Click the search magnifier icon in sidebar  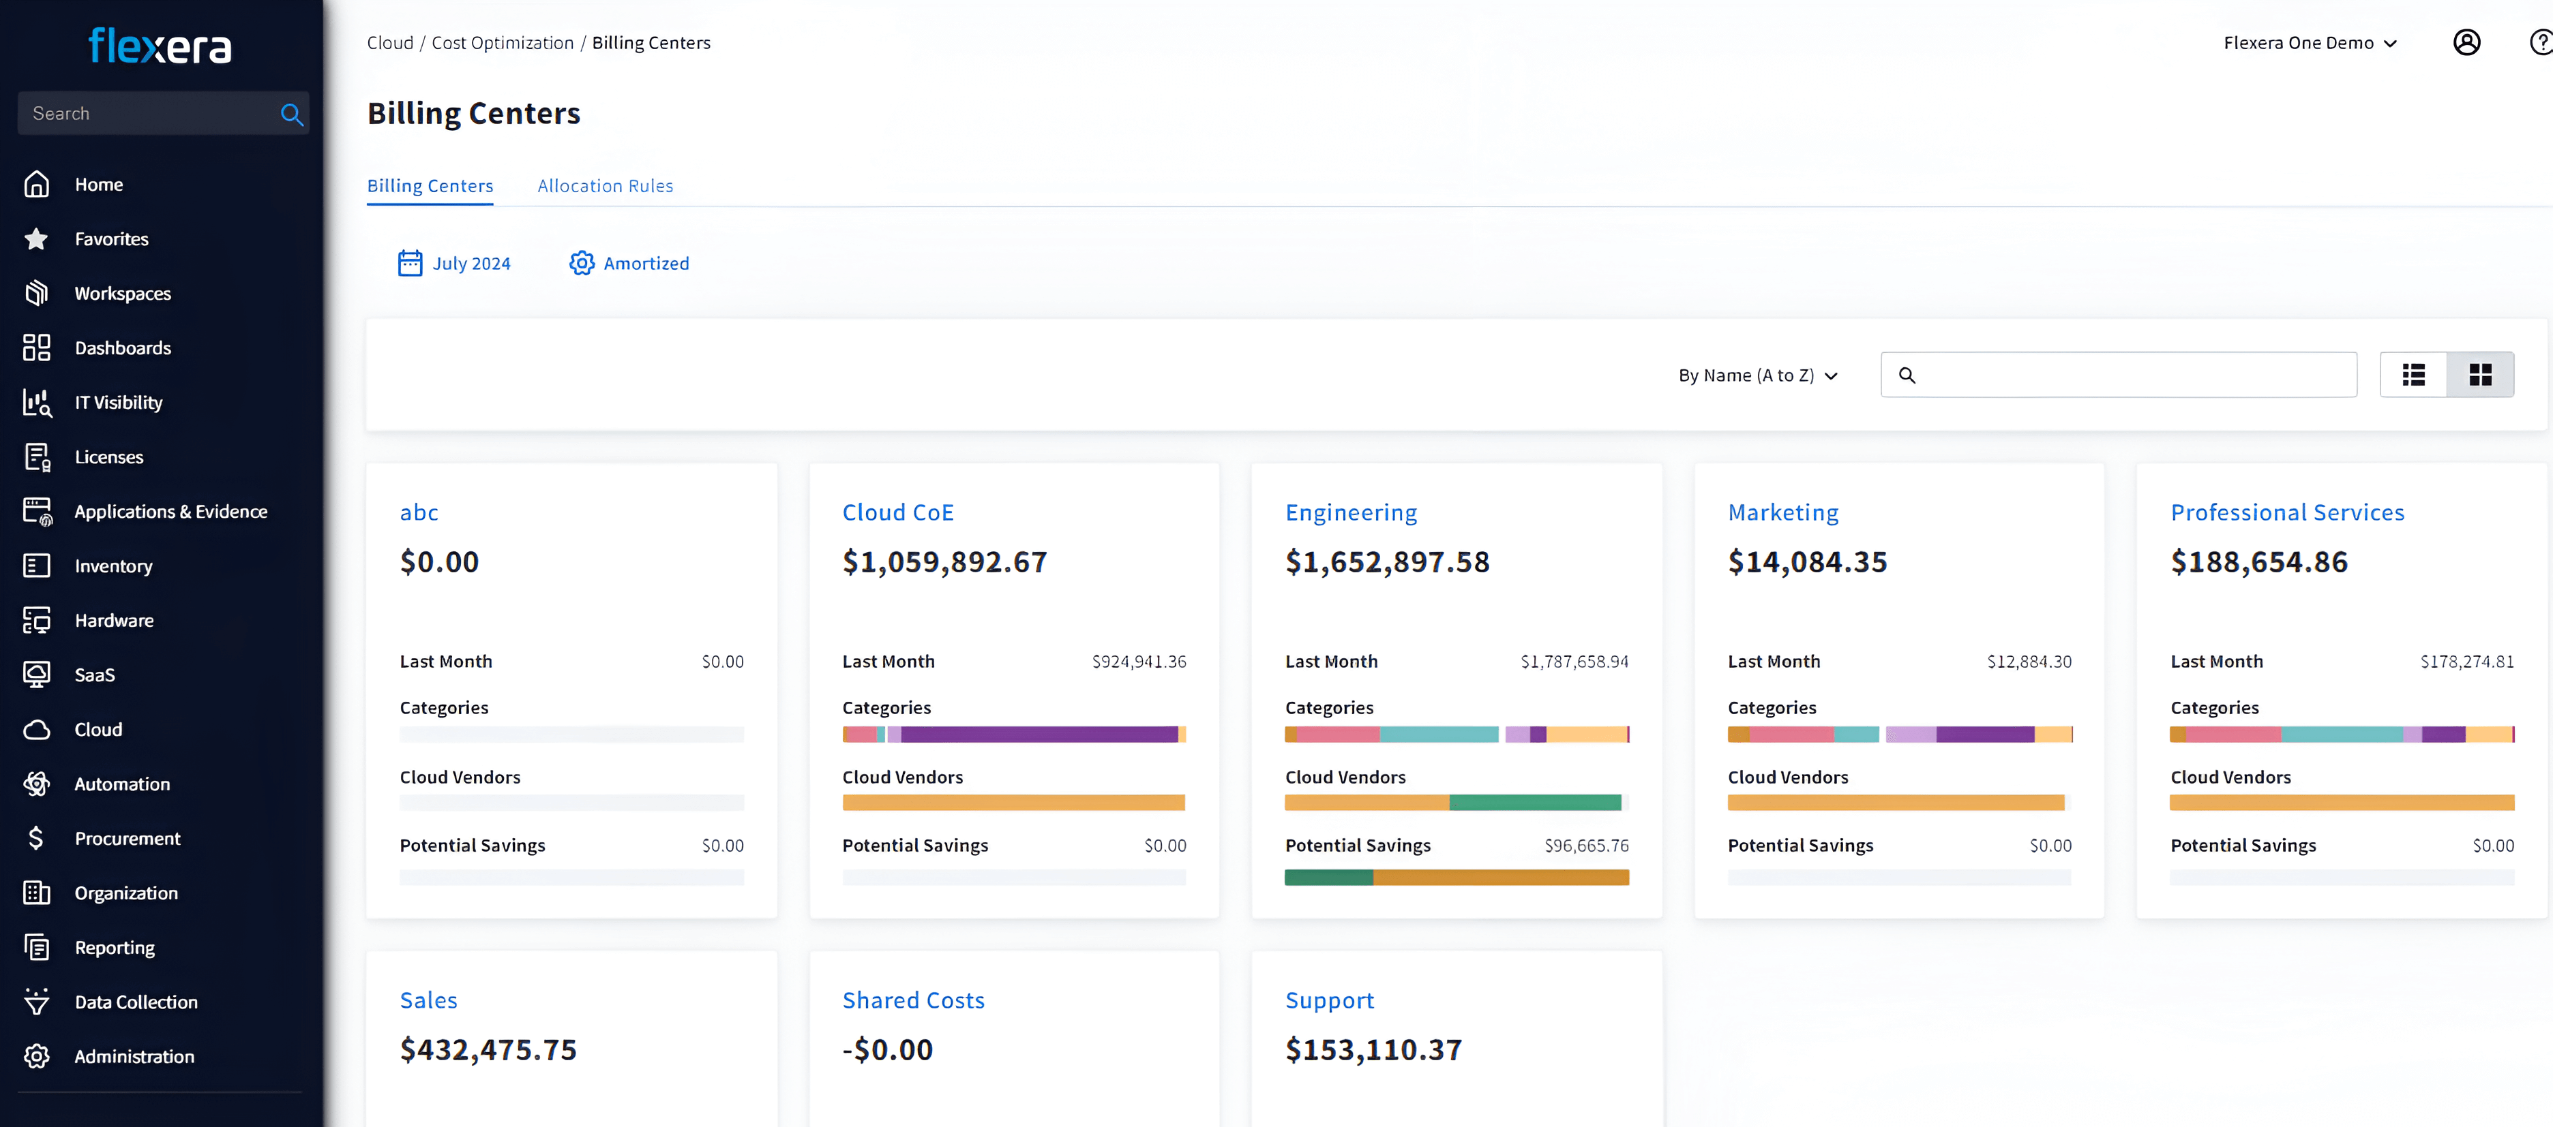pyautogui.click(x=291, y=114)
